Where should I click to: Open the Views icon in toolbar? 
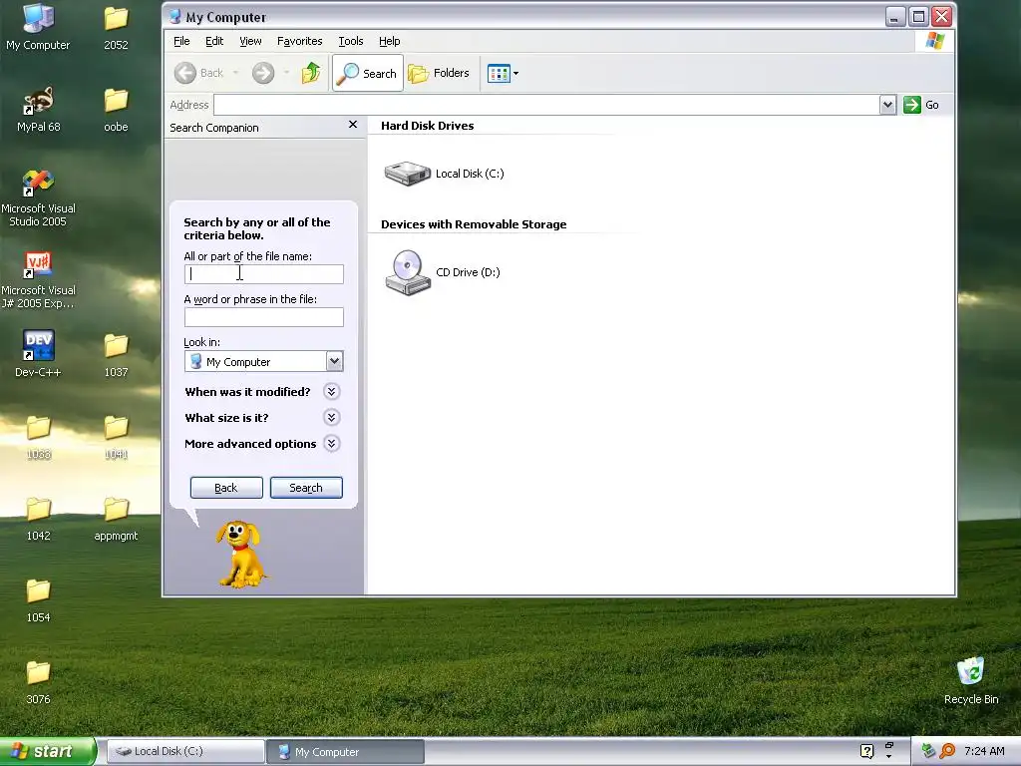tap(499, 74)
